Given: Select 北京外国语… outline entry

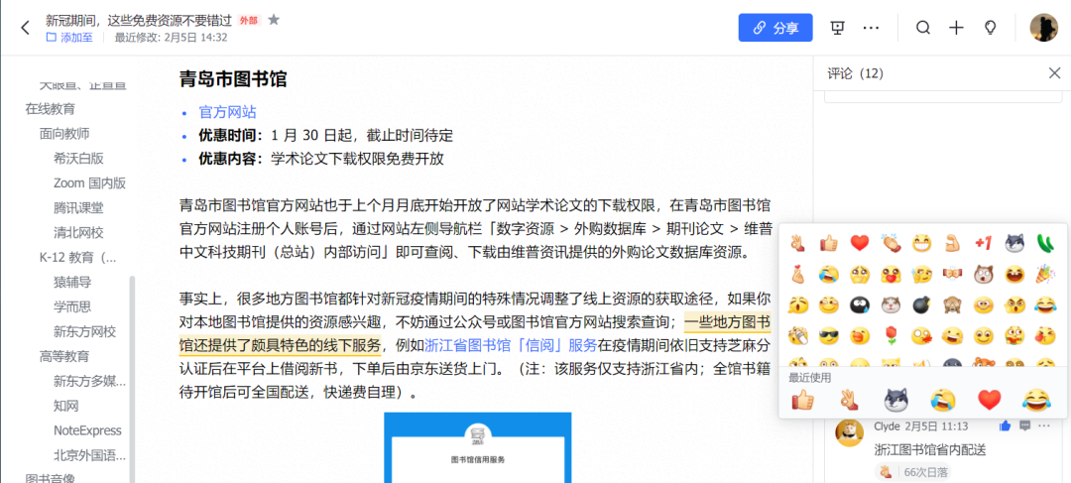Looking at the screenshot, I should pos(89,455).
